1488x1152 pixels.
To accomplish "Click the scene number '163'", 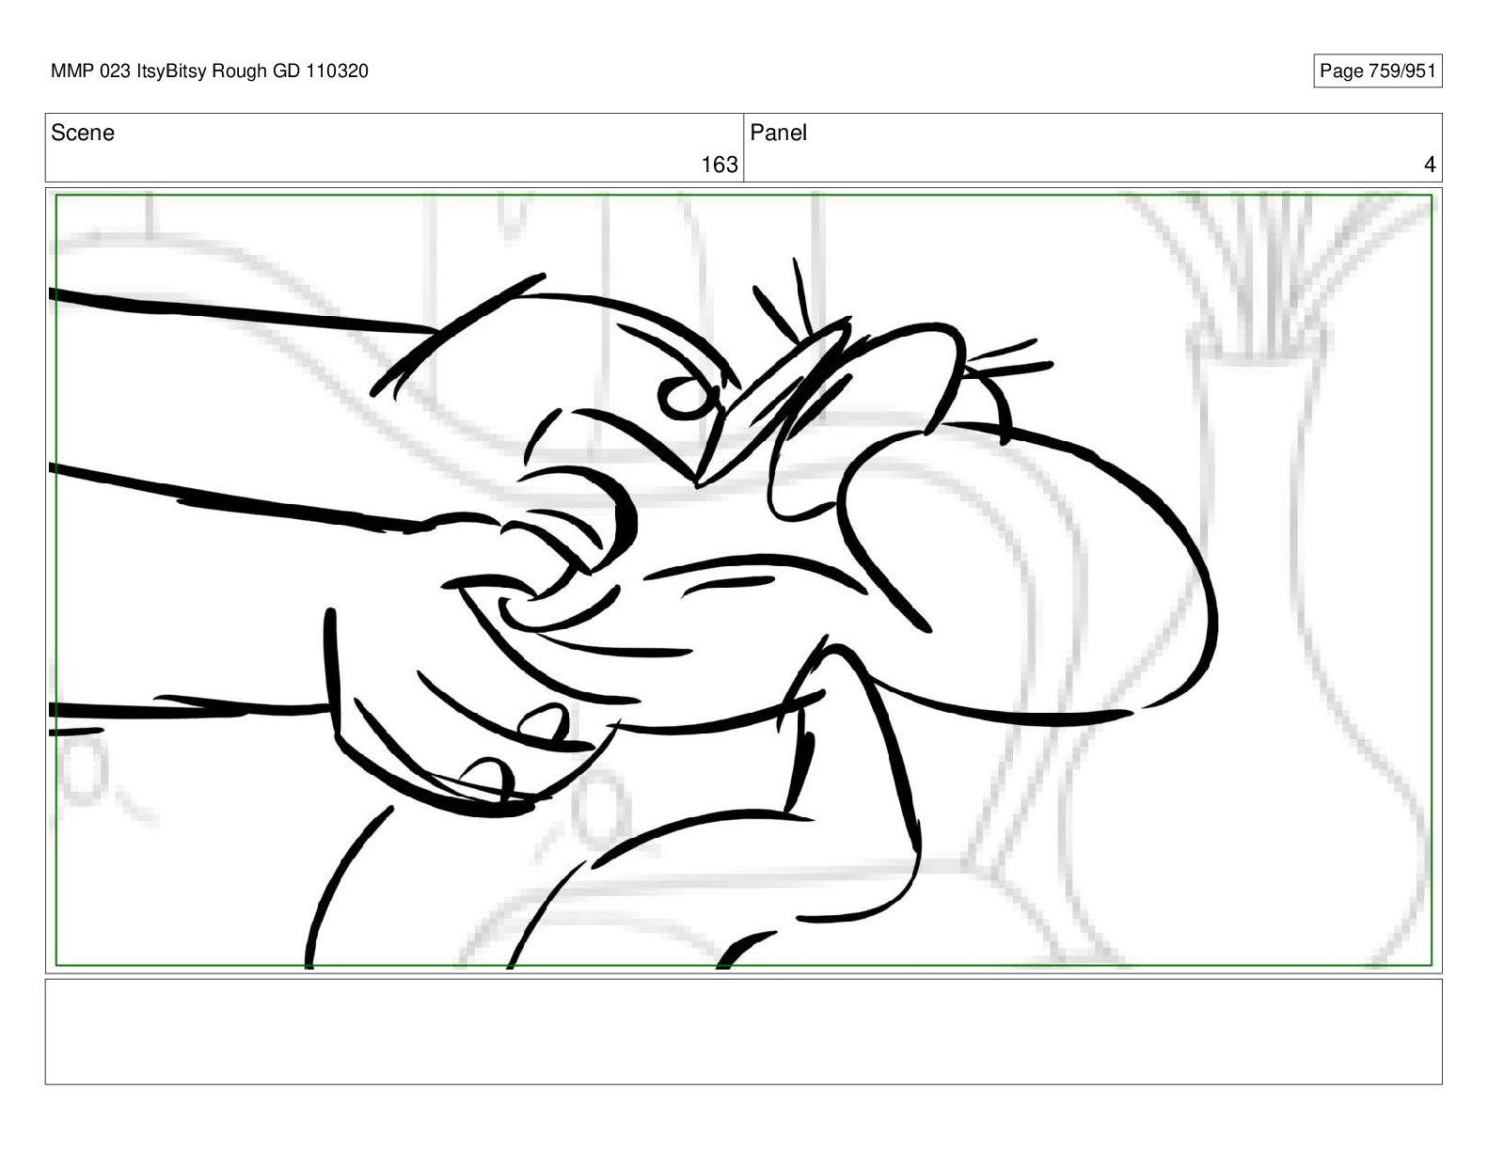I will click(x=719, y=165).
